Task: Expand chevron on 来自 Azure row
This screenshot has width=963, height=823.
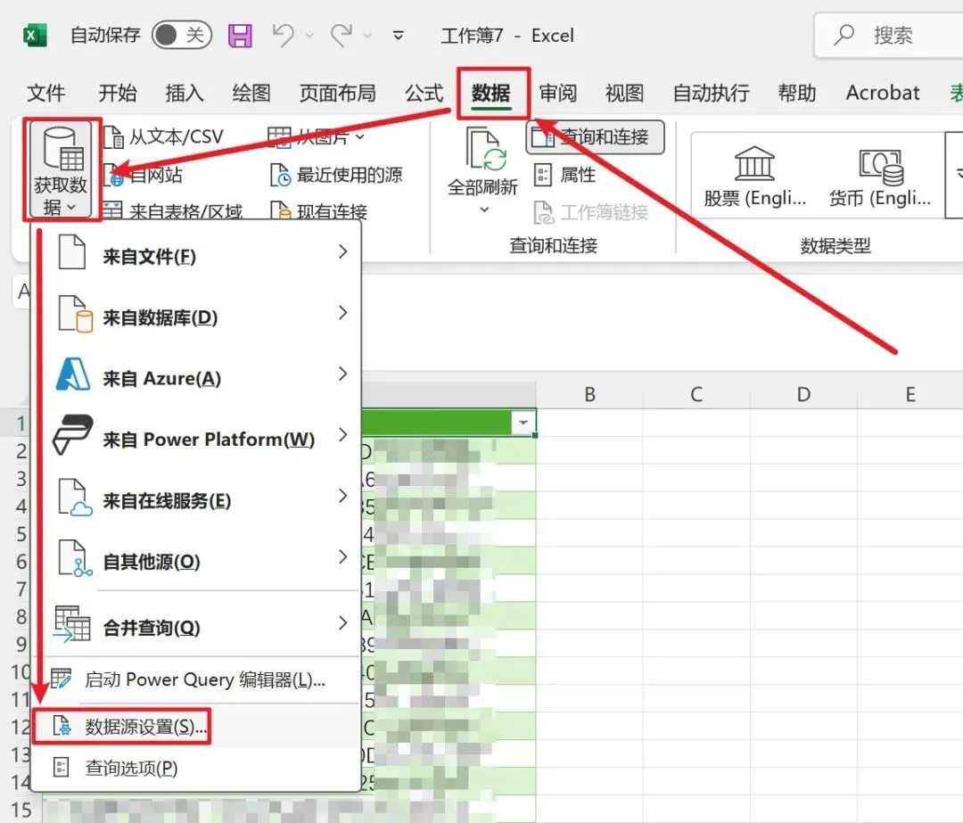Action: coord(343,374)
